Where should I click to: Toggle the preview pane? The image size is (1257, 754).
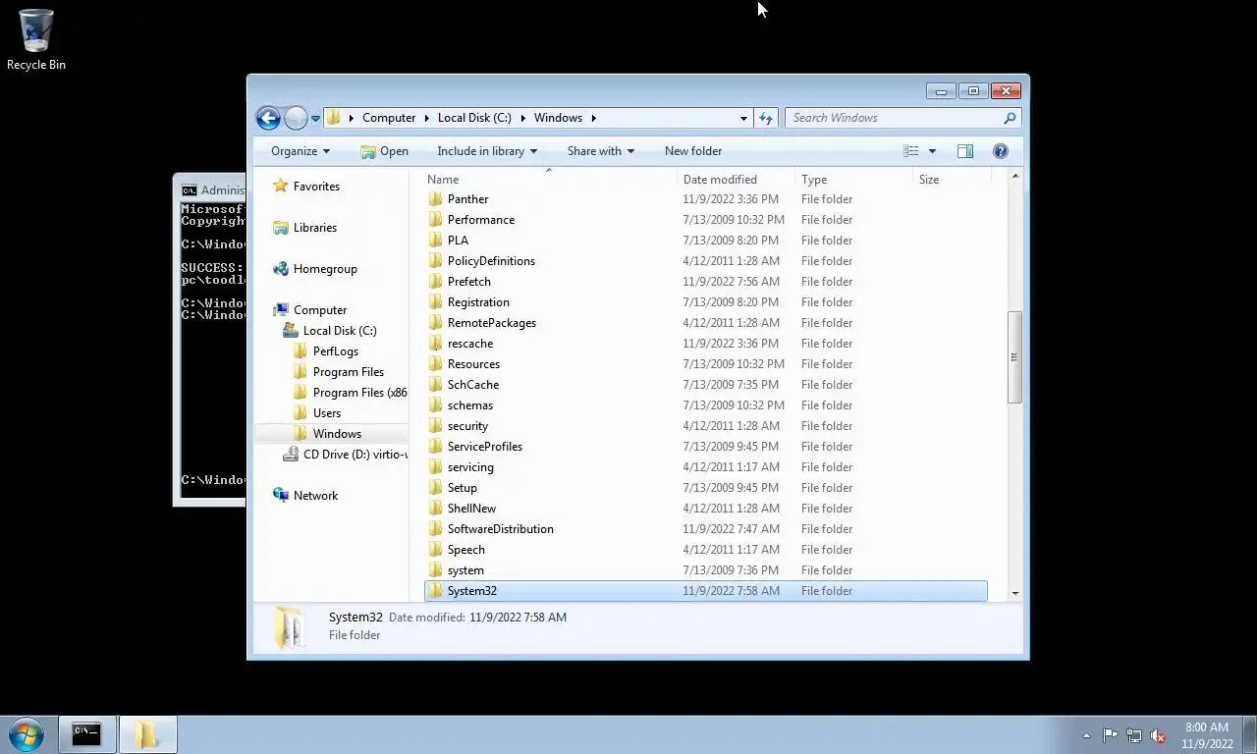coord(965,151)
